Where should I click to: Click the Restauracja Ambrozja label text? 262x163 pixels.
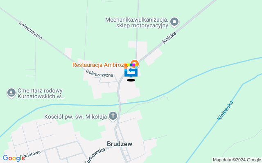point(99,65)
